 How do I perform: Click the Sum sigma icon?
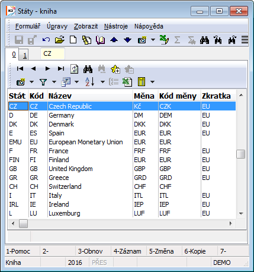pos(177,40)
